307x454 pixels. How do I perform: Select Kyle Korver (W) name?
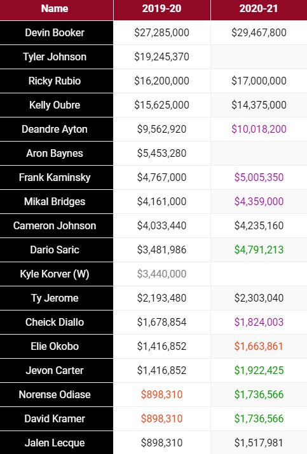tap(55, 274)
